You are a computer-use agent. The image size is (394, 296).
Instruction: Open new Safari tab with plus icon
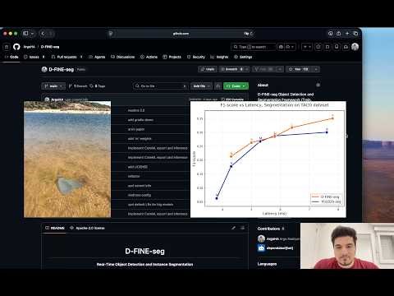coord(347,34)
